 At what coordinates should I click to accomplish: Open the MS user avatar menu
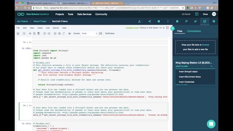tap(214, 14)
